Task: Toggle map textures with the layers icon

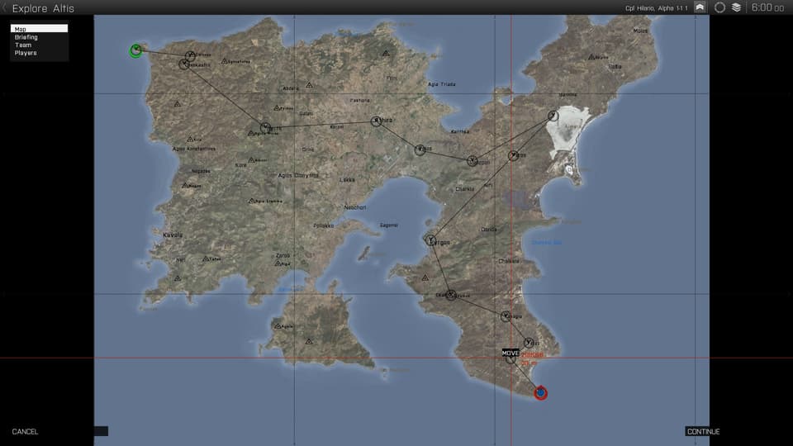Action: (736, 7)
